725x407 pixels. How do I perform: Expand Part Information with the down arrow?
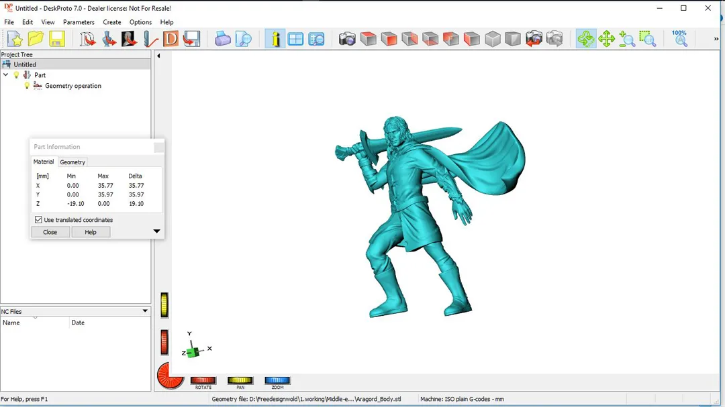tap(156, 231)
